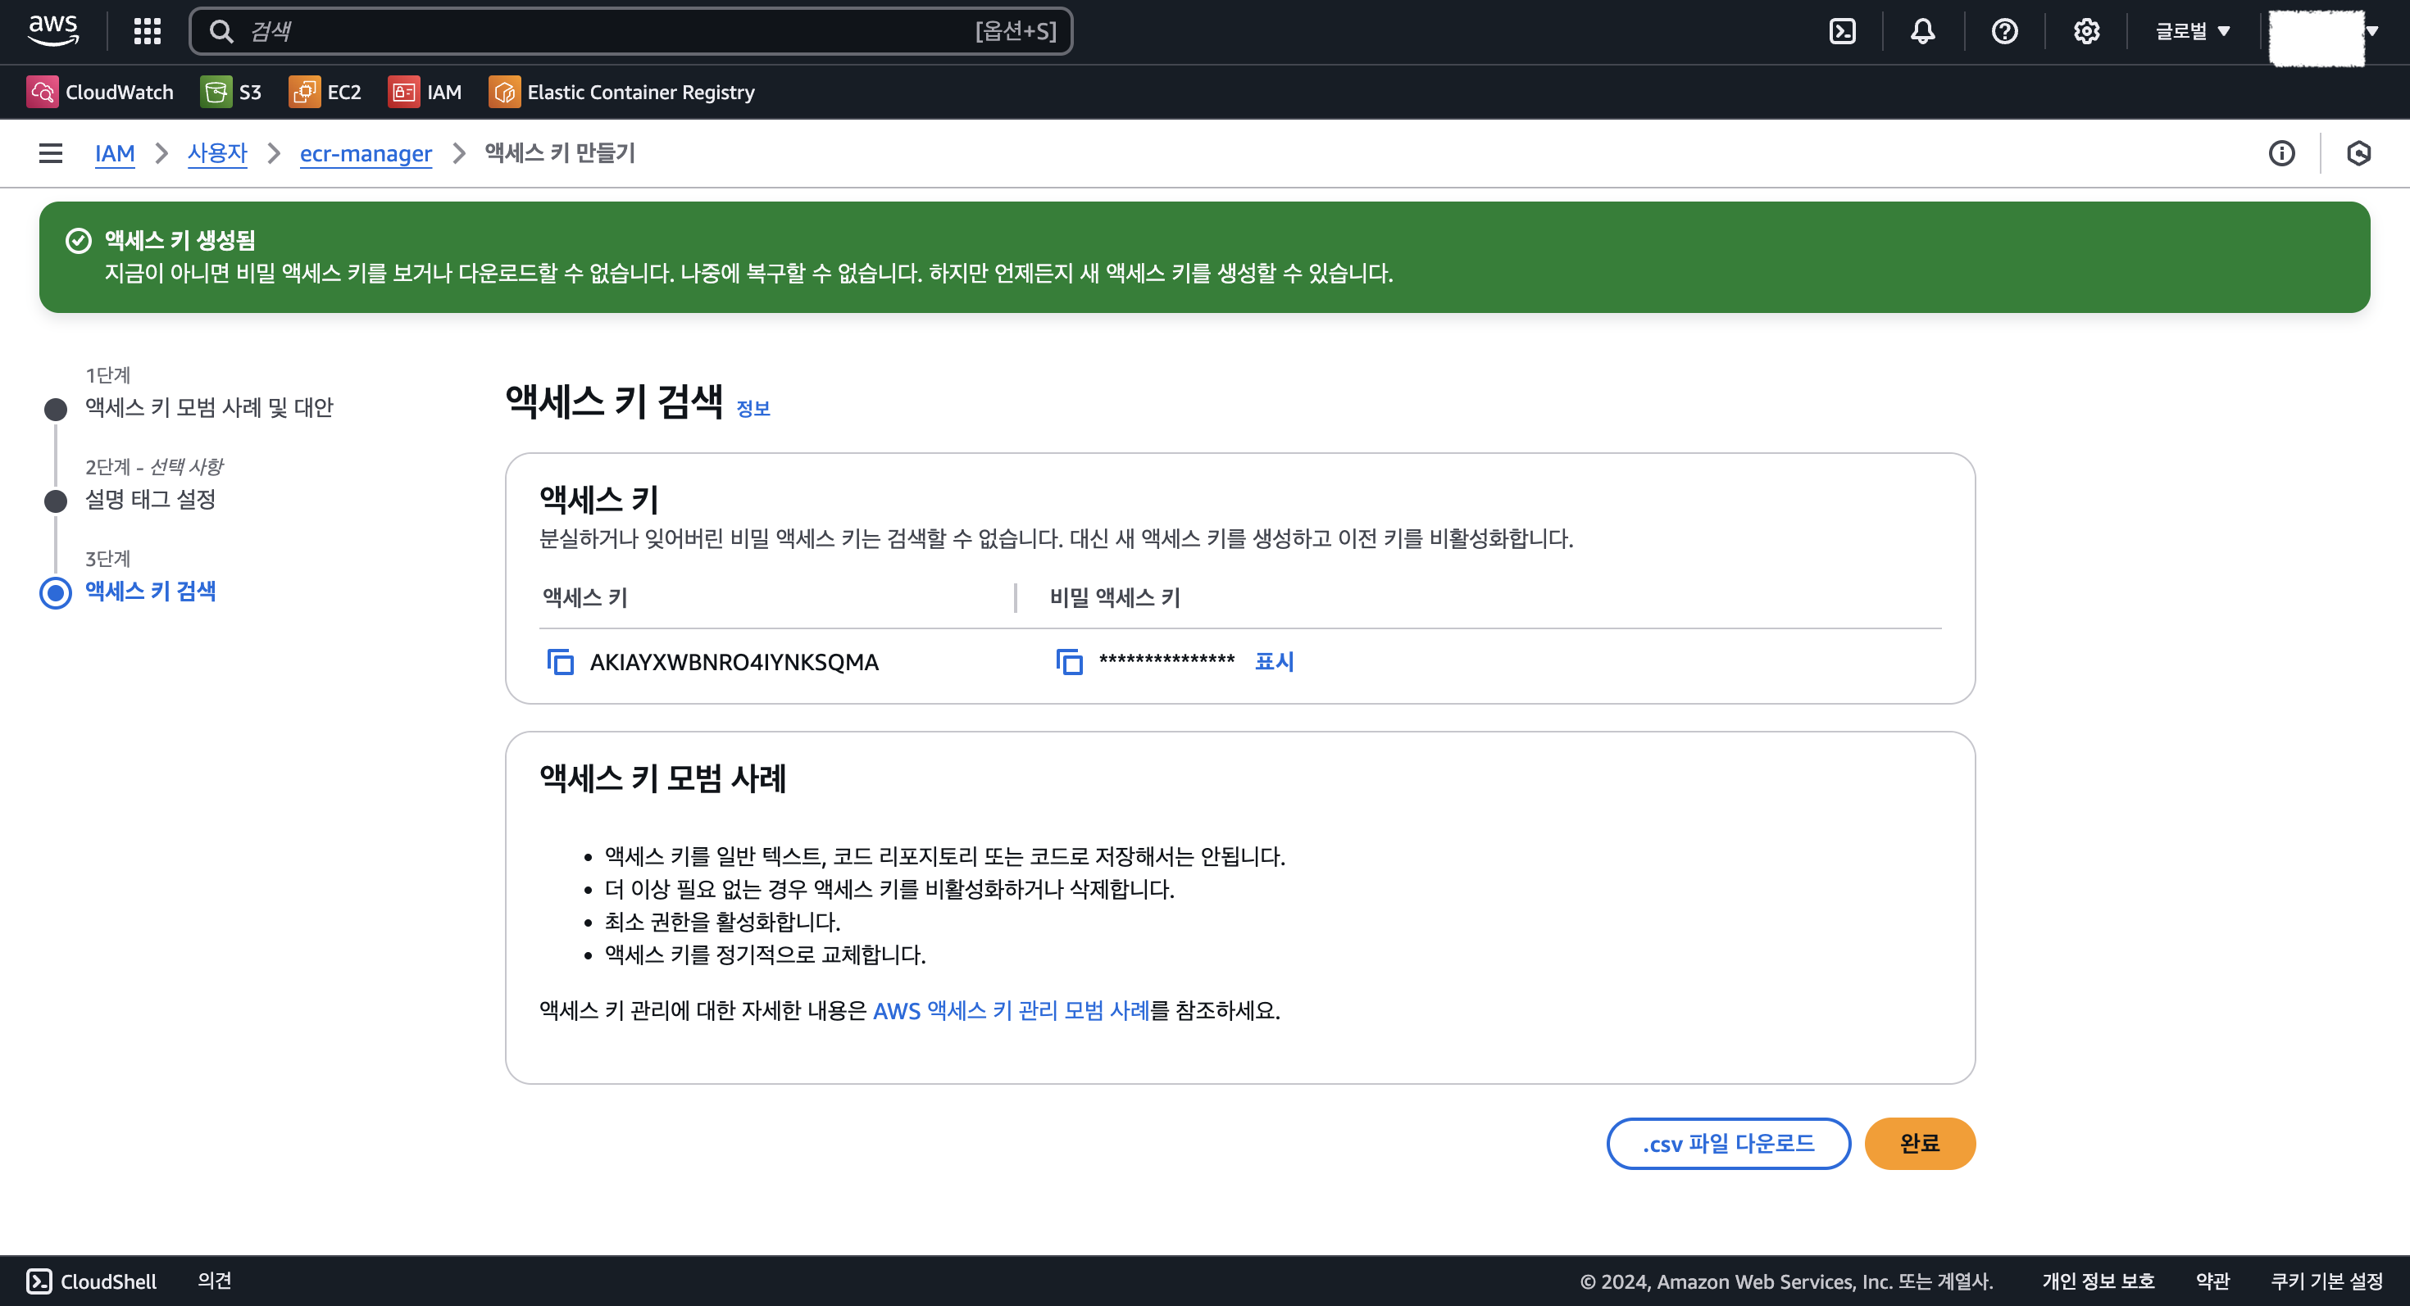Open the info panel icon

coord(2280,153)
